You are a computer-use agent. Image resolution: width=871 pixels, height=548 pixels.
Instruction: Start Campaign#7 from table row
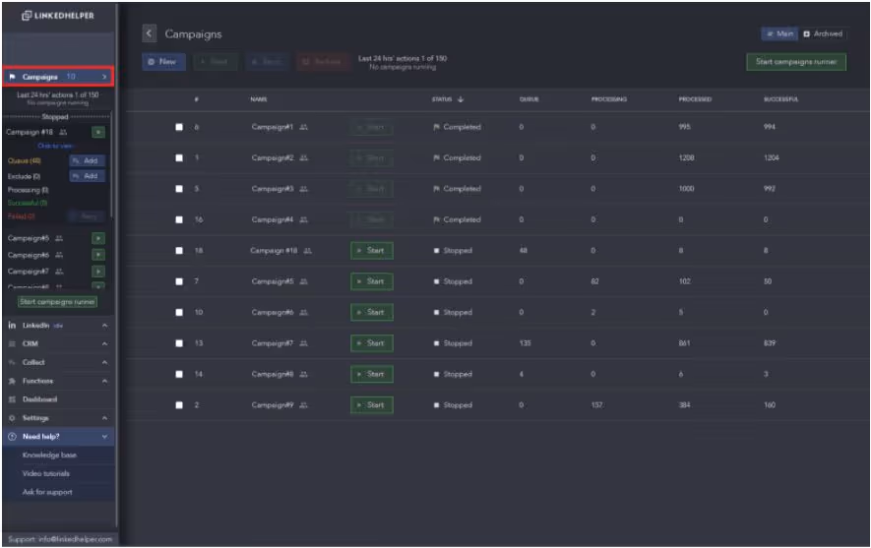tap(372, 343)
